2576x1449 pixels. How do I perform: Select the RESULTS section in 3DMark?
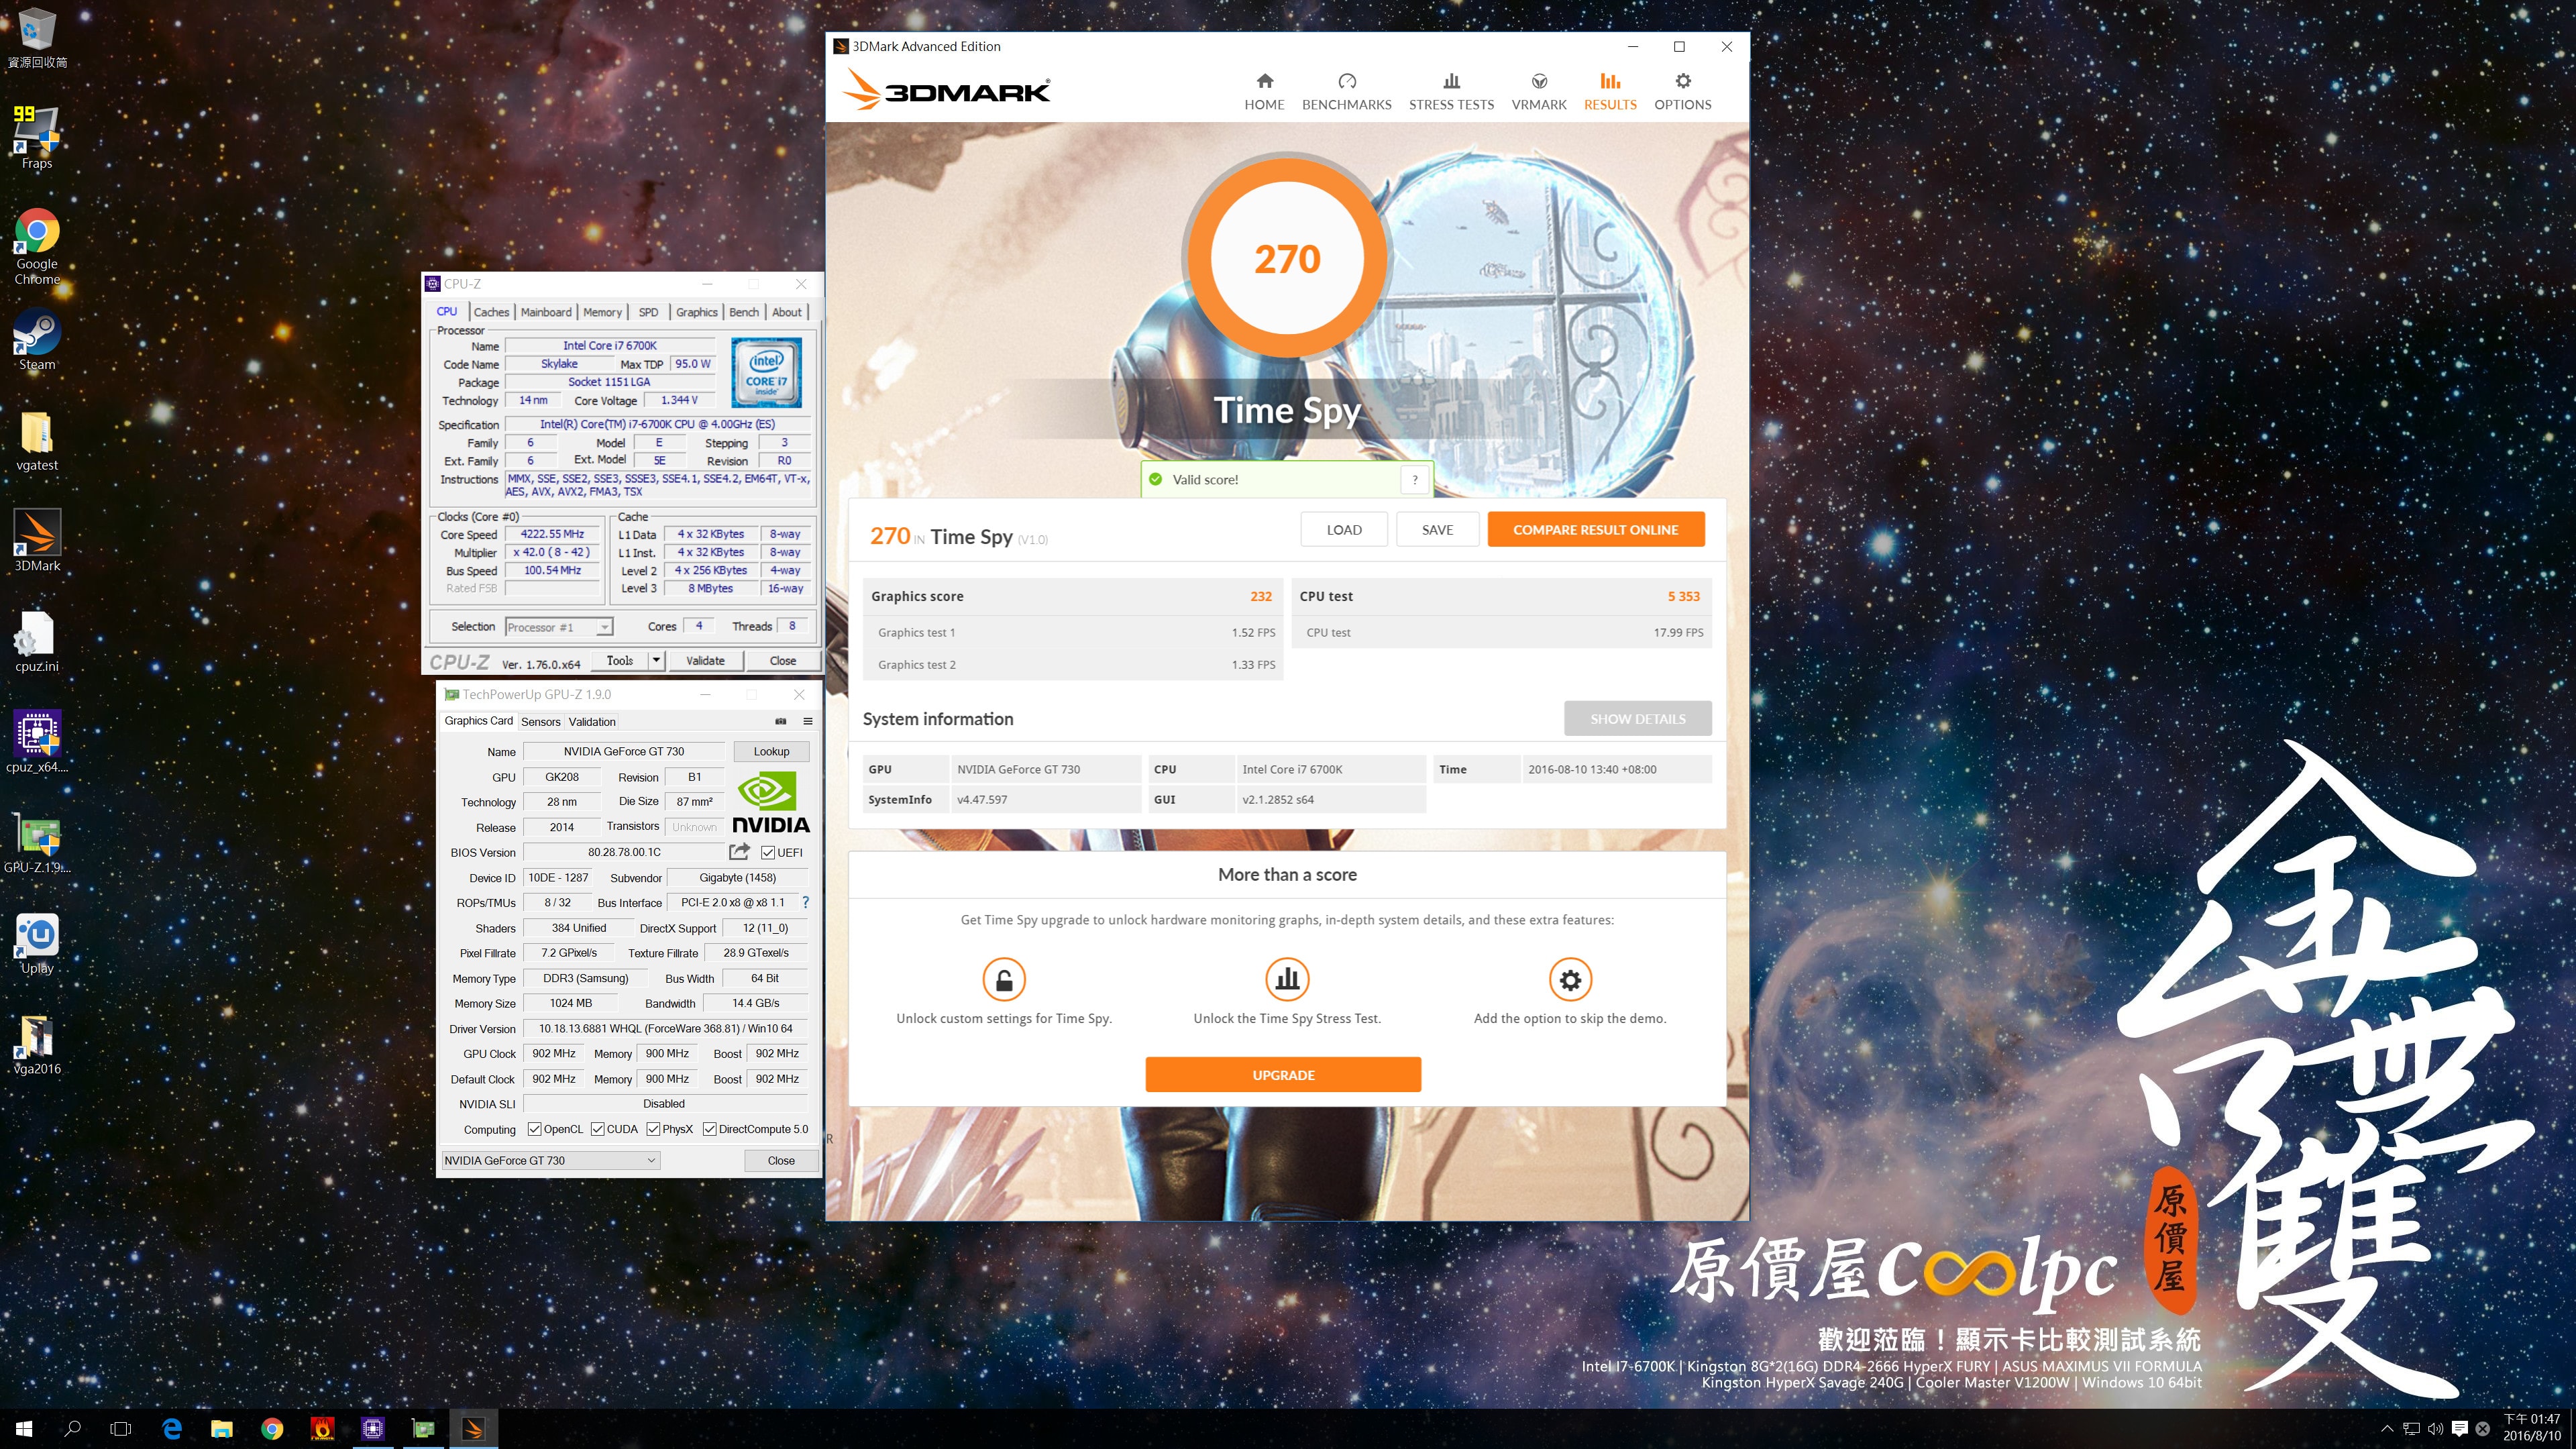pyautogui.click(x=1610, y=91)
